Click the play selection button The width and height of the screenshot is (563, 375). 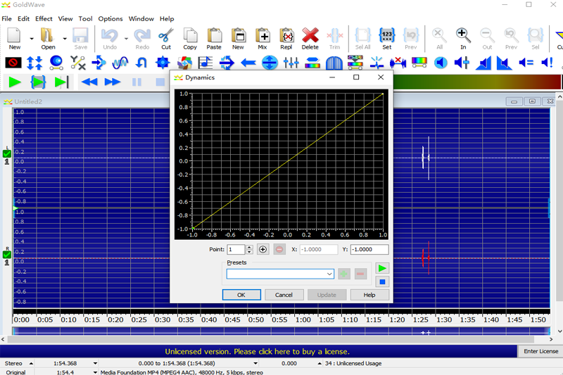[x=38, y=82]
